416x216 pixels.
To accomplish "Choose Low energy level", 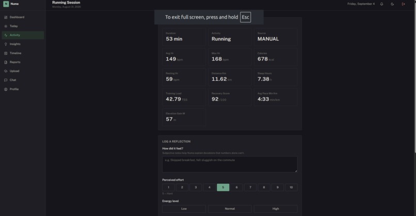I will tap(184, 209).
